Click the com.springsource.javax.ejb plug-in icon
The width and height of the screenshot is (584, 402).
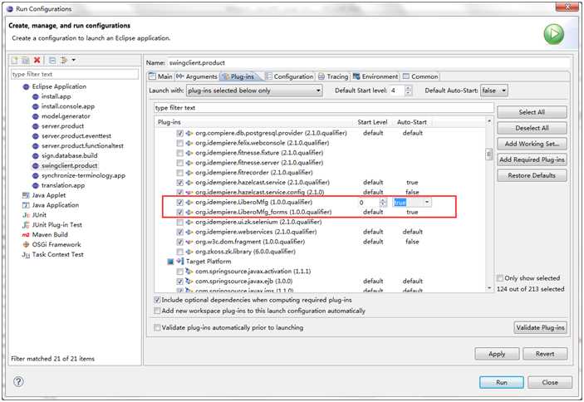pos(189,281)
